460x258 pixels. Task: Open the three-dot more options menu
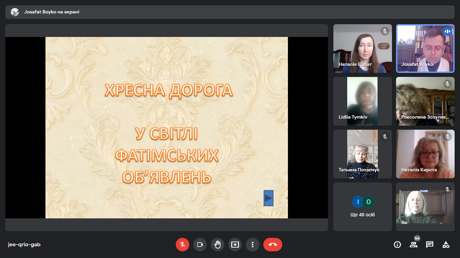(x=253, y=245)
